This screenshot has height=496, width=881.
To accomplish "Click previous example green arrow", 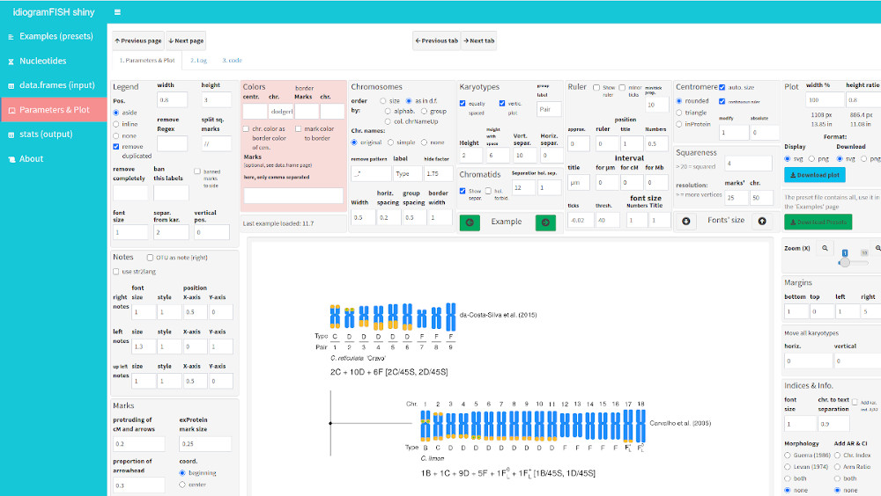I will pyautogui.click(x=470, y=222).
